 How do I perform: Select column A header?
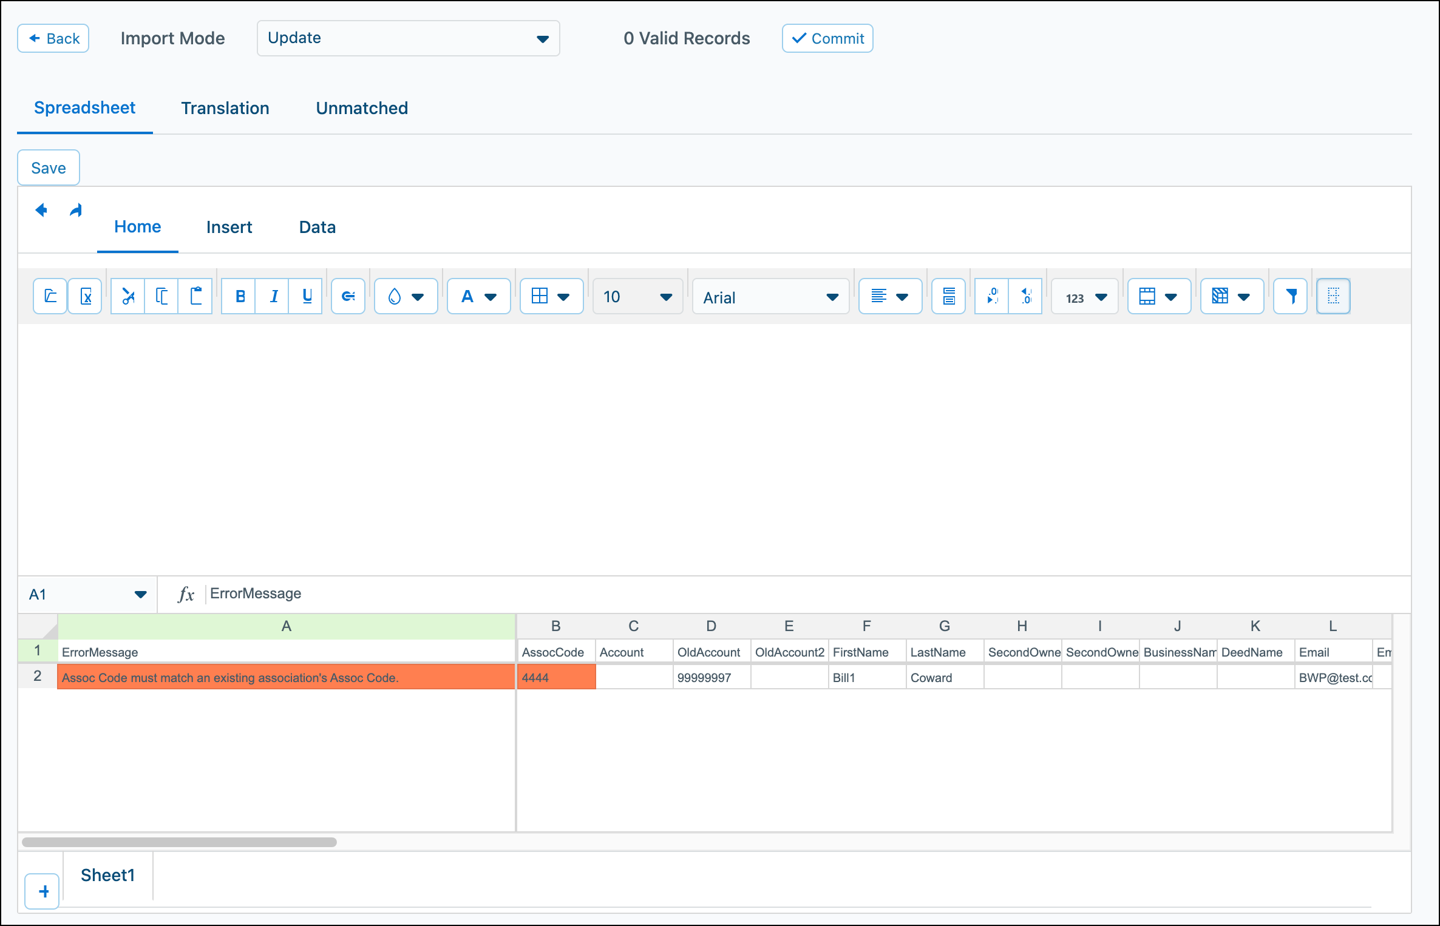[287, 626]
